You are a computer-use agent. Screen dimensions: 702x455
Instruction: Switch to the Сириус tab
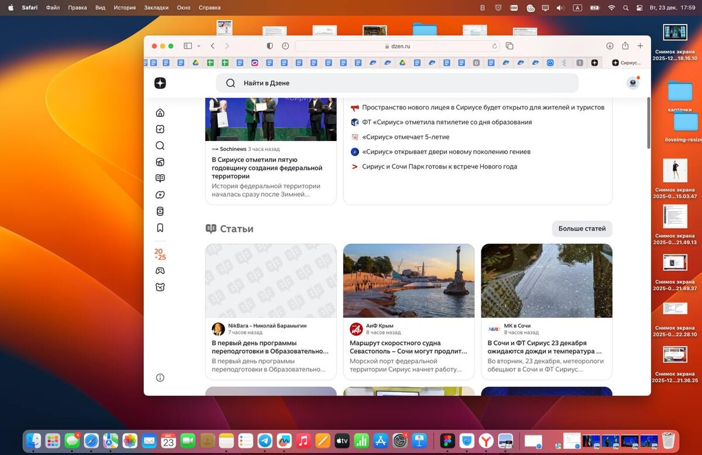point(627,63)
